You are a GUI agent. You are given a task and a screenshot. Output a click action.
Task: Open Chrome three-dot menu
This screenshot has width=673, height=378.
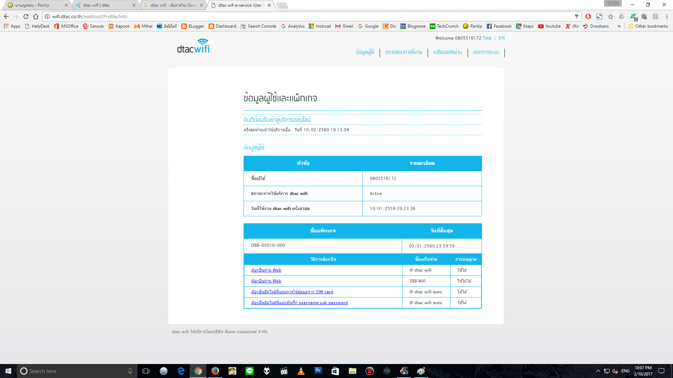667,16
